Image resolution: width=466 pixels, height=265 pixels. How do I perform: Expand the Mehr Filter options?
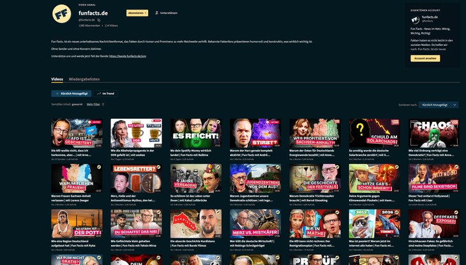(x=95, y=104)
